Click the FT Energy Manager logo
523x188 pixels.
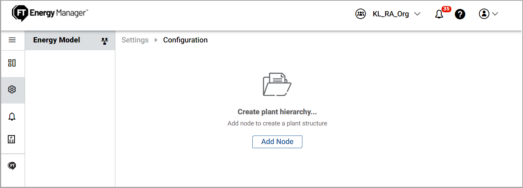point(50,13)
